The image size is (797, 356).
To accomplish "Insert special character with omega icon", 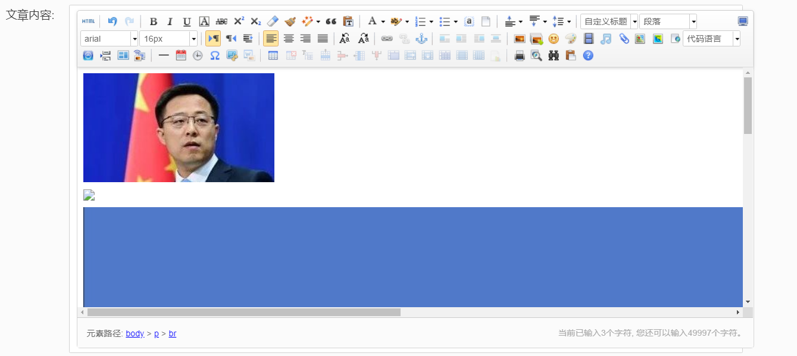I will (215, 55).
